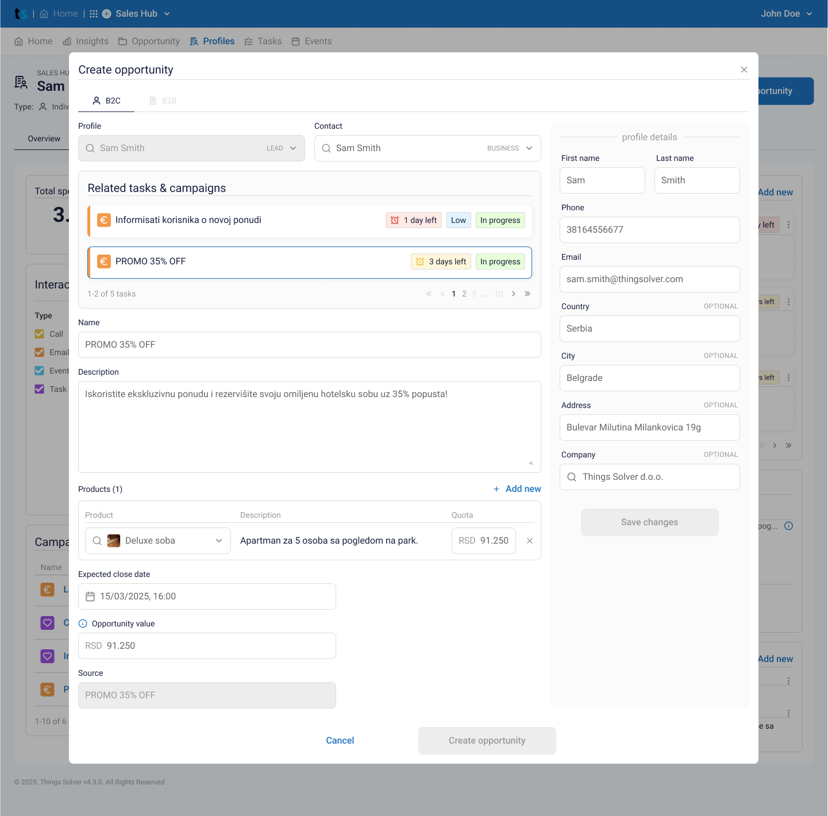Screen dimensions: 828x816
Task: Click the Events calendar icon in navigation
Action: pyautogui.click(x=296, y=41)
